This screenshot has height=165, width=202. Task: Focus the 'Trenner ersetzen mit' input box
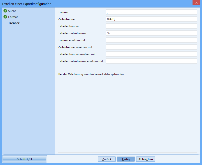[x=151, y=40]
